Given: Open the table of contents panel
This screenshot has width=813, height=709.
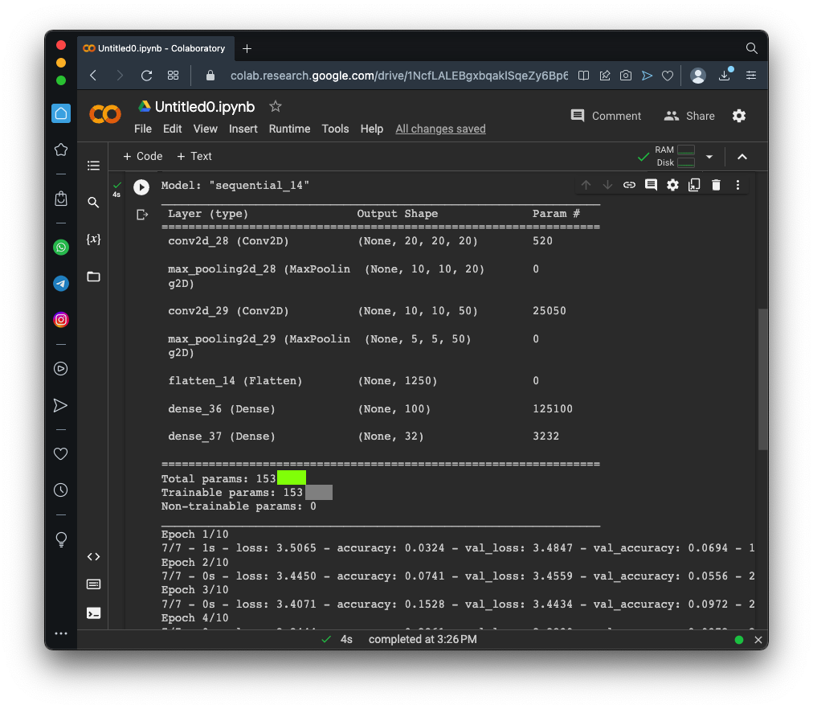Looking at the screenshot, I should [x=93, y=166].
